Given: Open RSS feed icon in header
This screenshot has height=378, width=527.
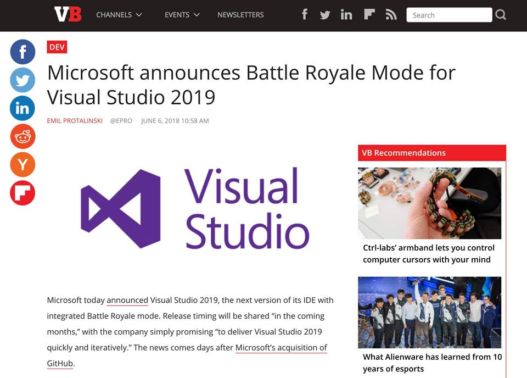Looking at the screenshot, I should (391, 15).
